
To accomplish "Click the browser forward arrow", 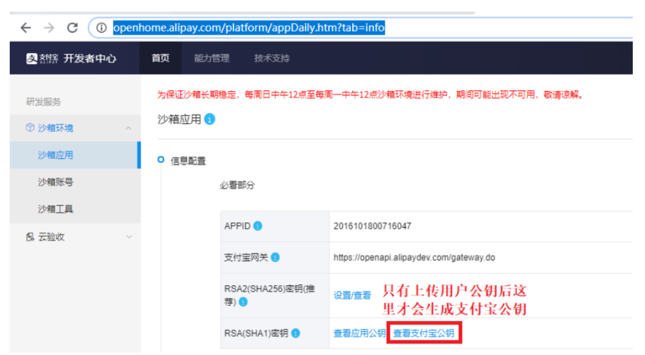I will [x=49, y=27].
